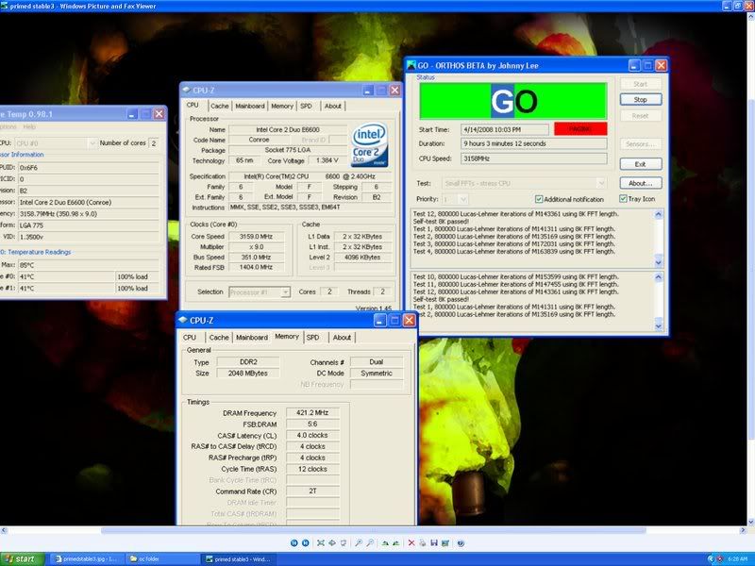The height and width of the screenshot is (566, 755).
Task: Open the Help menu in Core Temp
Action: 29,126
